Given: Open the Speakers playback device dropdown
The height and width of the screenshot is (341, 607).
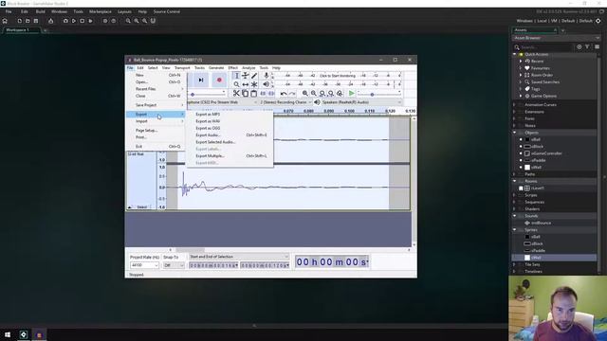Looking at the screenshot, I should (x=361, y=102).
